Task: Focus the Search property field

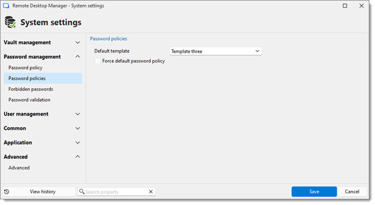Action: coord(116,192)
